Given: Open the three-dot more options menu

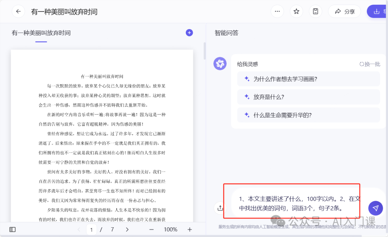Looking at the screenshot, I should click(277, 11).
